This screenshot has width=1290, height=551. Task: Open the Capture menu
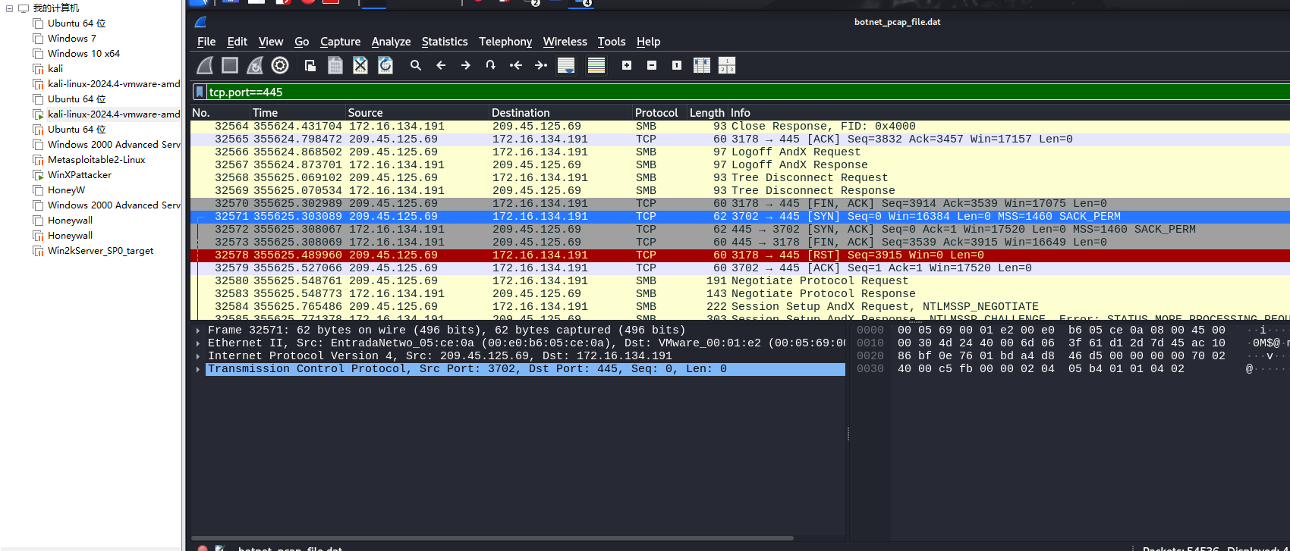point(340,42)
